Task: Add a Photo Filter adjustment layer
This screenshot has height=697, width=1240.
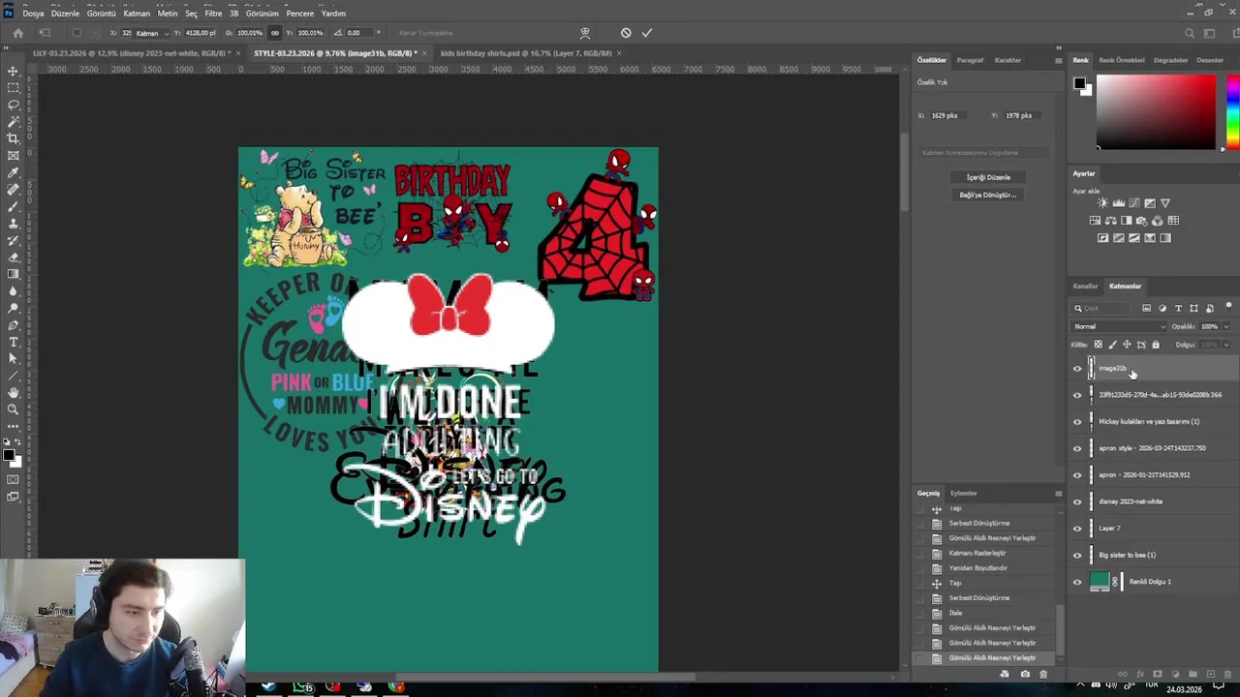Action: click(x=1141, y=221)
